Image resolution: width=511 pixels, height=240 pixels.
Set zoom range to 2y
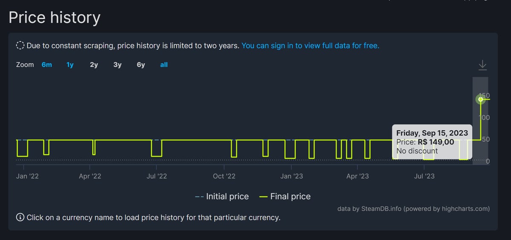[x=94, y=65]
